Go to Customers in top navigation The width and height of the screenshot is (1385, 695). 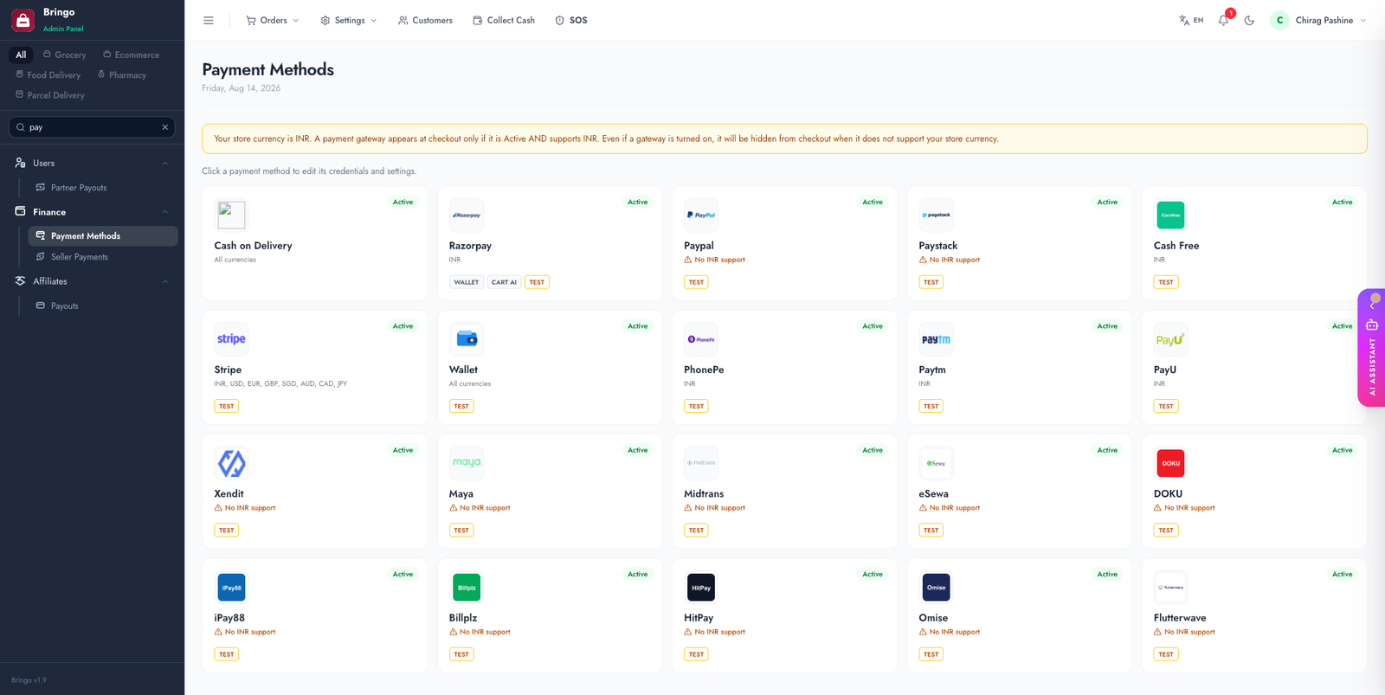425,20
